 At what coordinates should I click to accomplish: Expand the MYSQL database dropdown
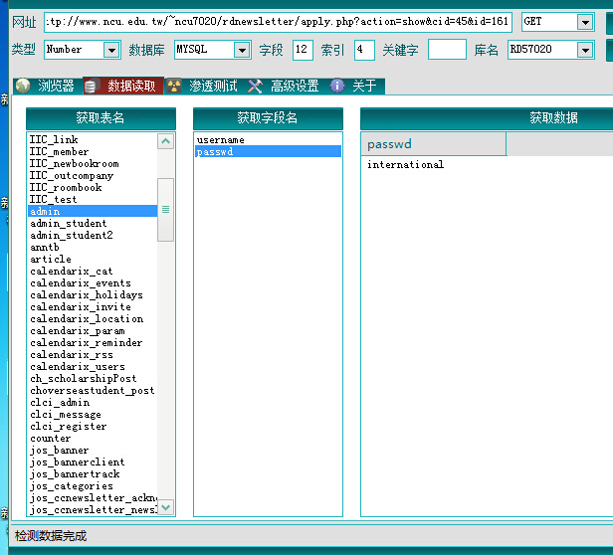(x=242, y=50)
